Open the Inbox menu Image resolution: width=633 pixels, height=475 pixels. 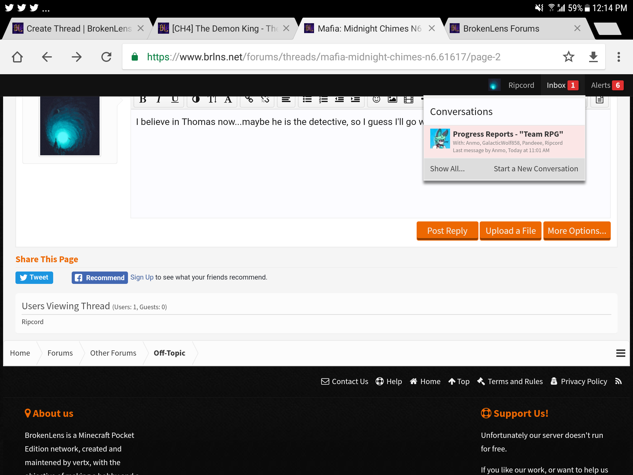click(x=562, y=85)
